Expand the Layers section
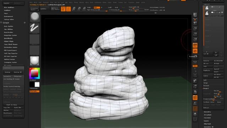 pyautogui.click(x=206, y=121)
